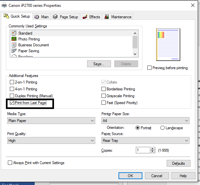This screenshot has height=185, width=200.
Task: Click the Business Document profile icon
Action: click(14, 45)
